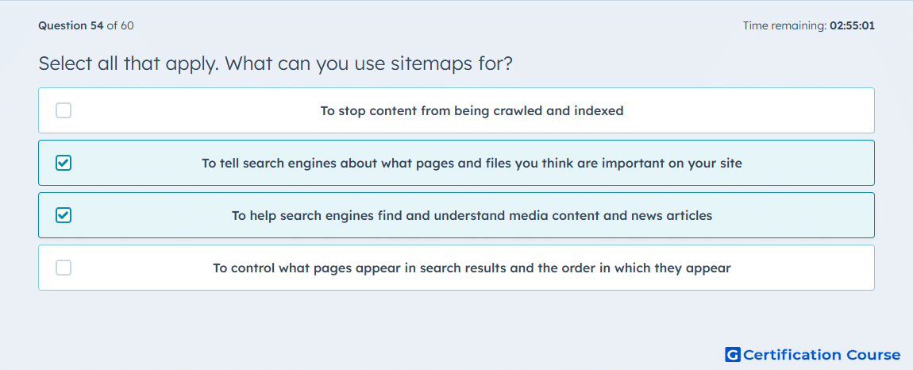The height and width of the screenshot is (370, 913).
Task: Click the blue G logo icon
Action: point(733,354)
